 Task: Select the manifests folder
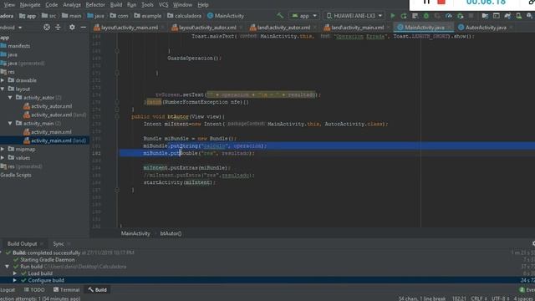(x=15, y=46)
